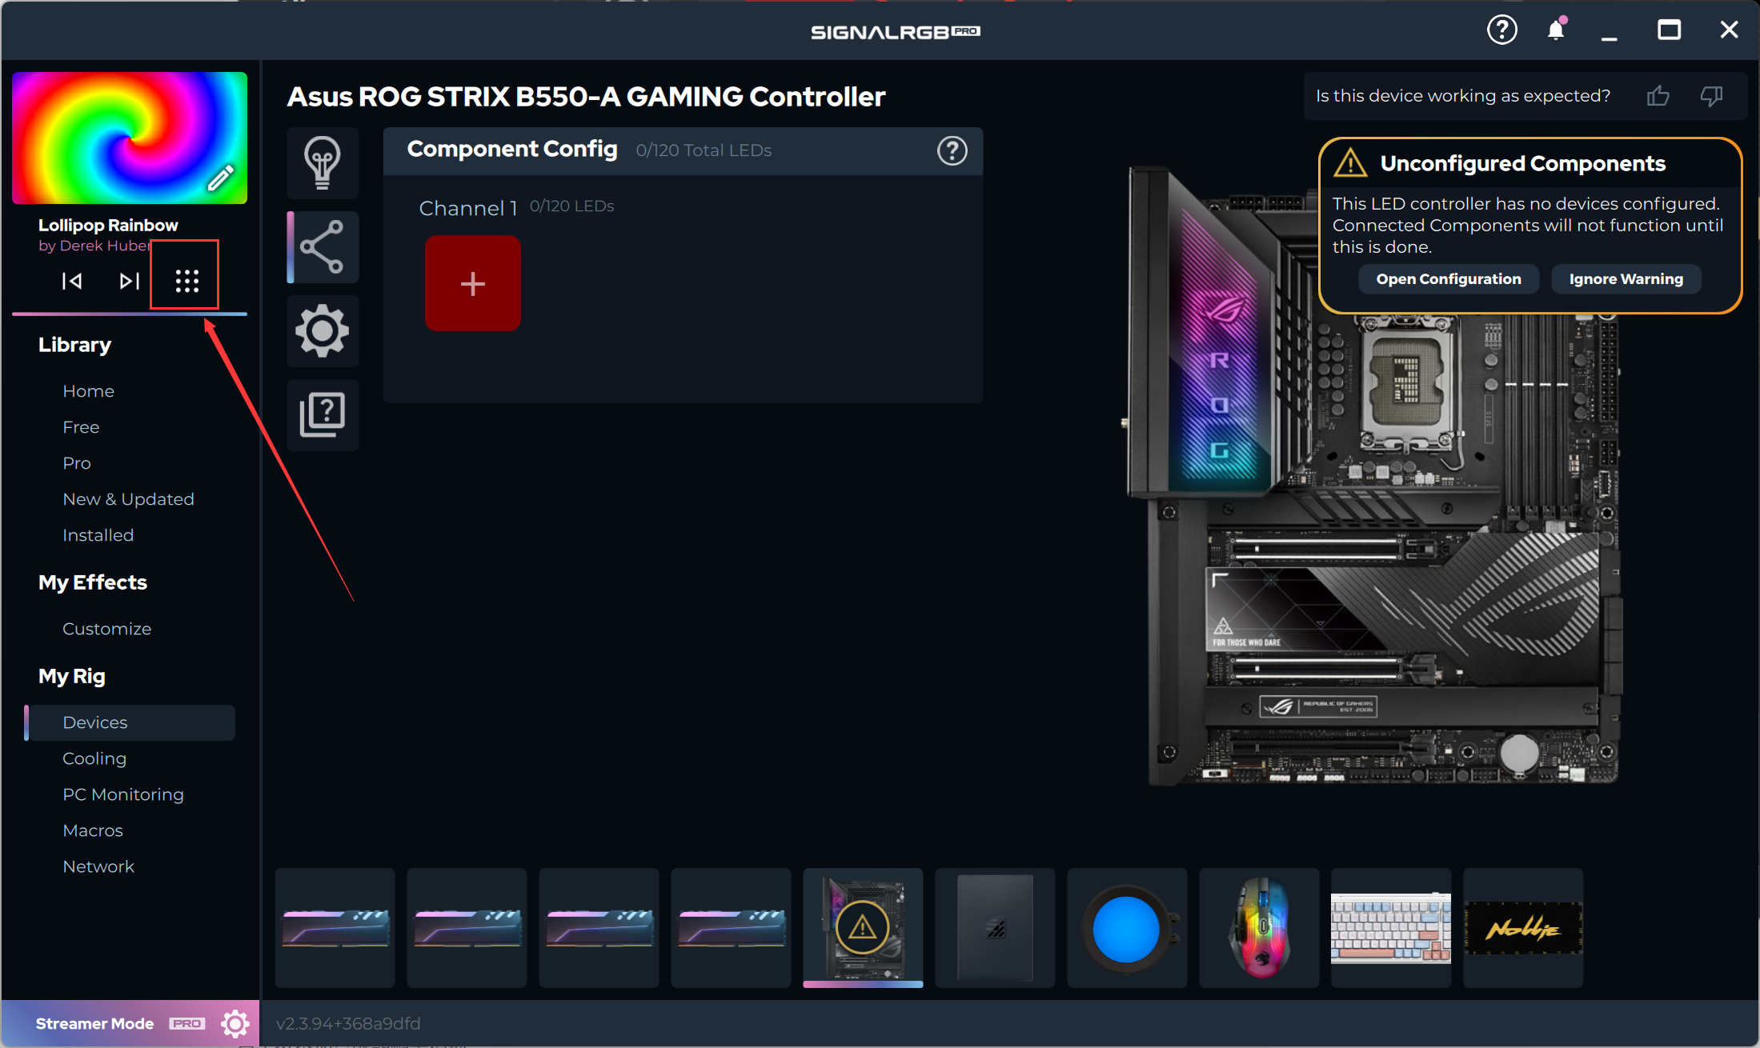Image resolution: width=1760 pixels, height=1048 pixels.
Task: Open the Free effects library
Action: click(x=81, y=427)
